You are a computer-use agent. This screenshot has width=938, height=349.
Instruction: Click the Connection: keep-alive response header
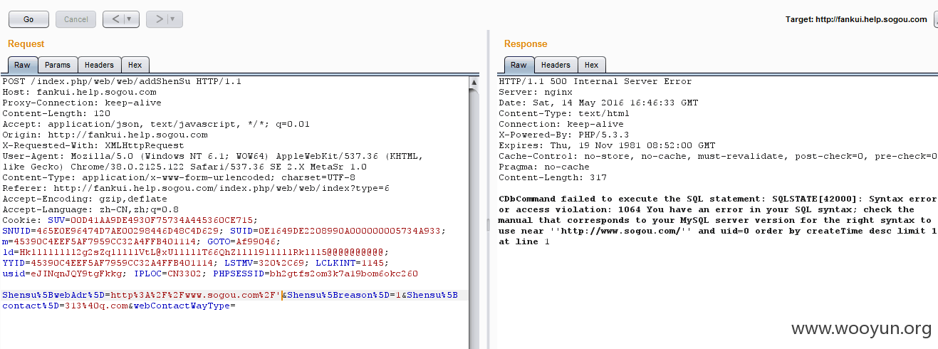561,124
